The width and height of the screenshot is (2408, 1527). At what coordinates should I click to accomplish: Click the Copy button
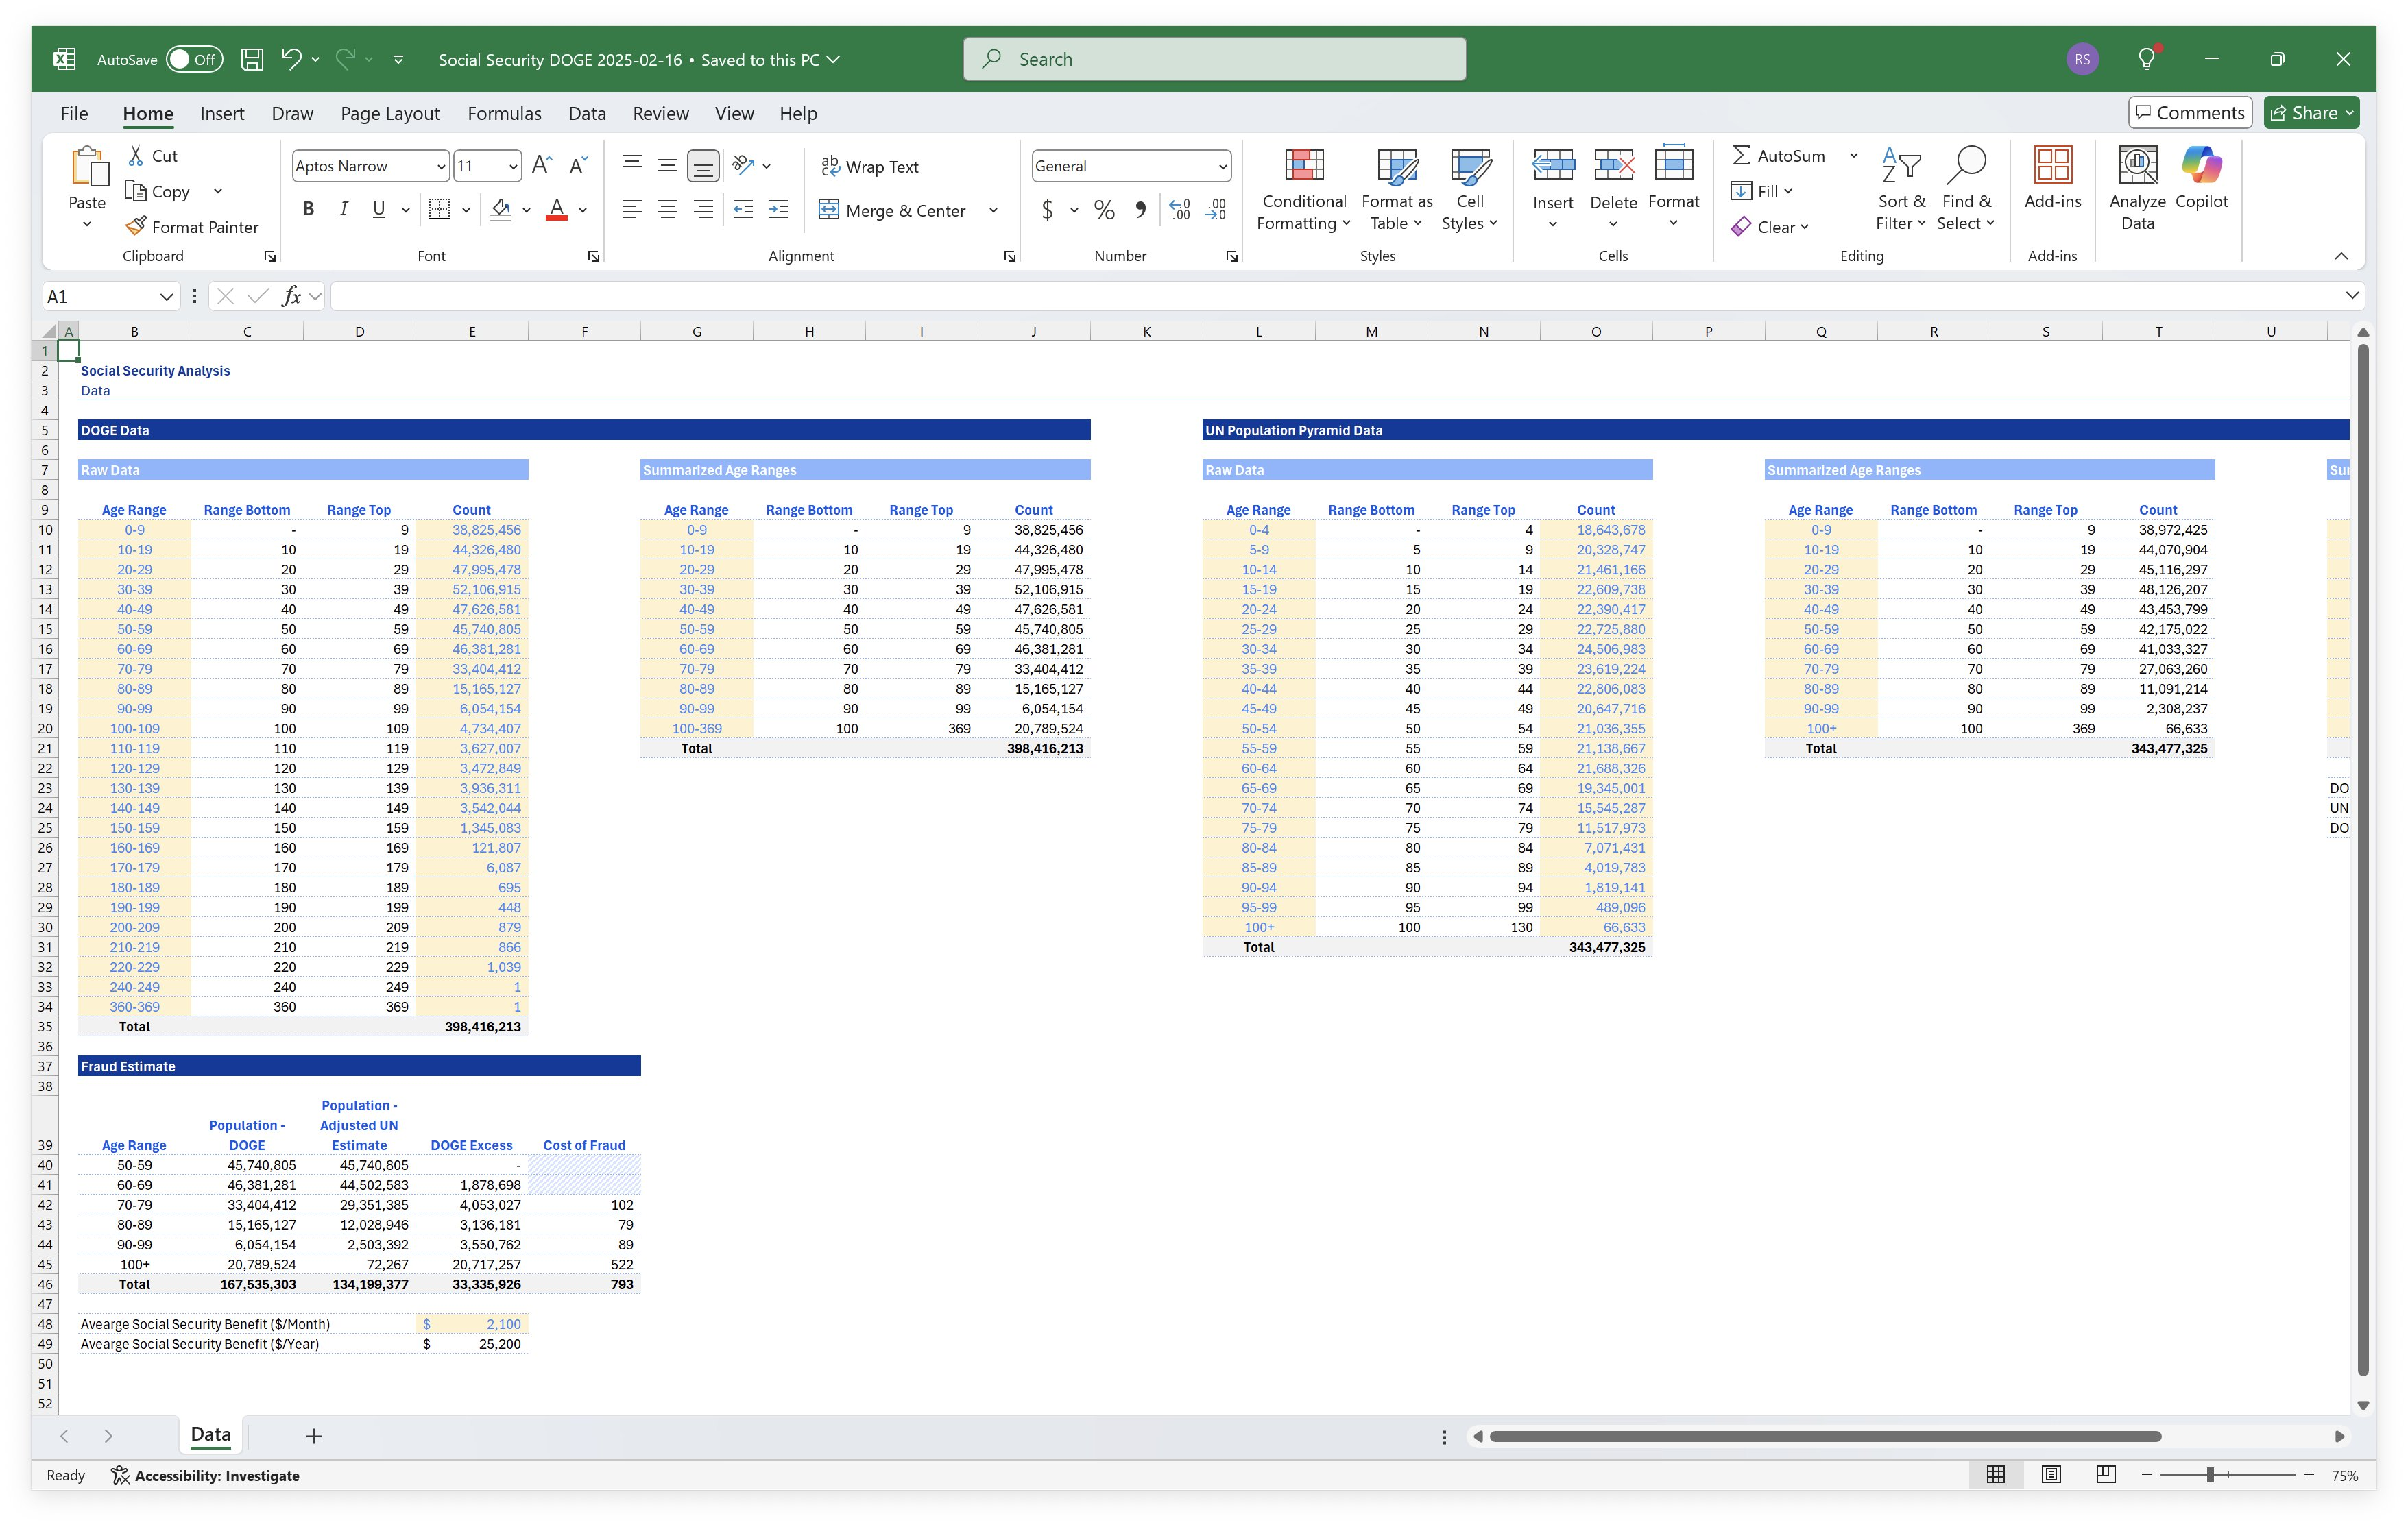pyautogui.click(x=158, y=192)
